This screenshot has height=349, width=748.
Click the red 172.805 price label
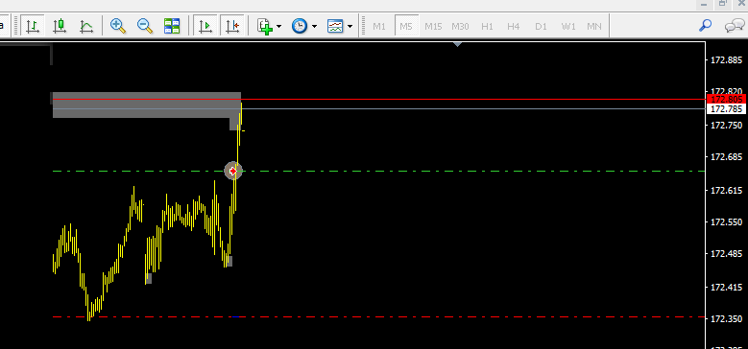[x=726, y=99]
